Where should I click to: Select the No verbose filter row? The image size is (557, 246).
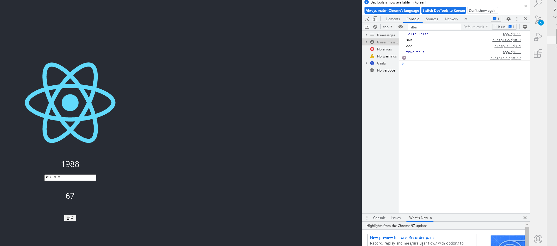pyautogui.click(x=381, y=70)
